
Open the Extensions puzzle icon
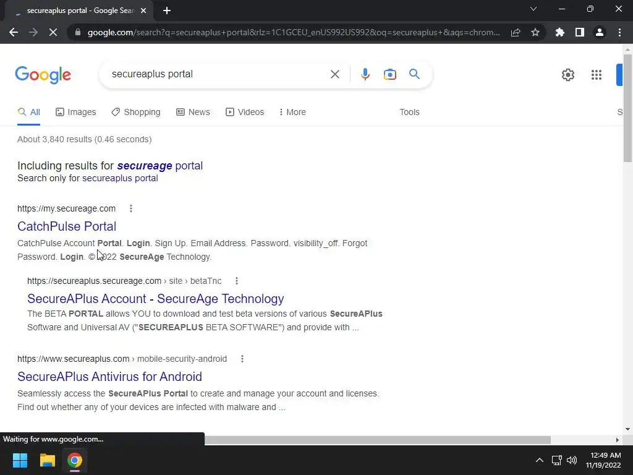click(x=560, y=32)
